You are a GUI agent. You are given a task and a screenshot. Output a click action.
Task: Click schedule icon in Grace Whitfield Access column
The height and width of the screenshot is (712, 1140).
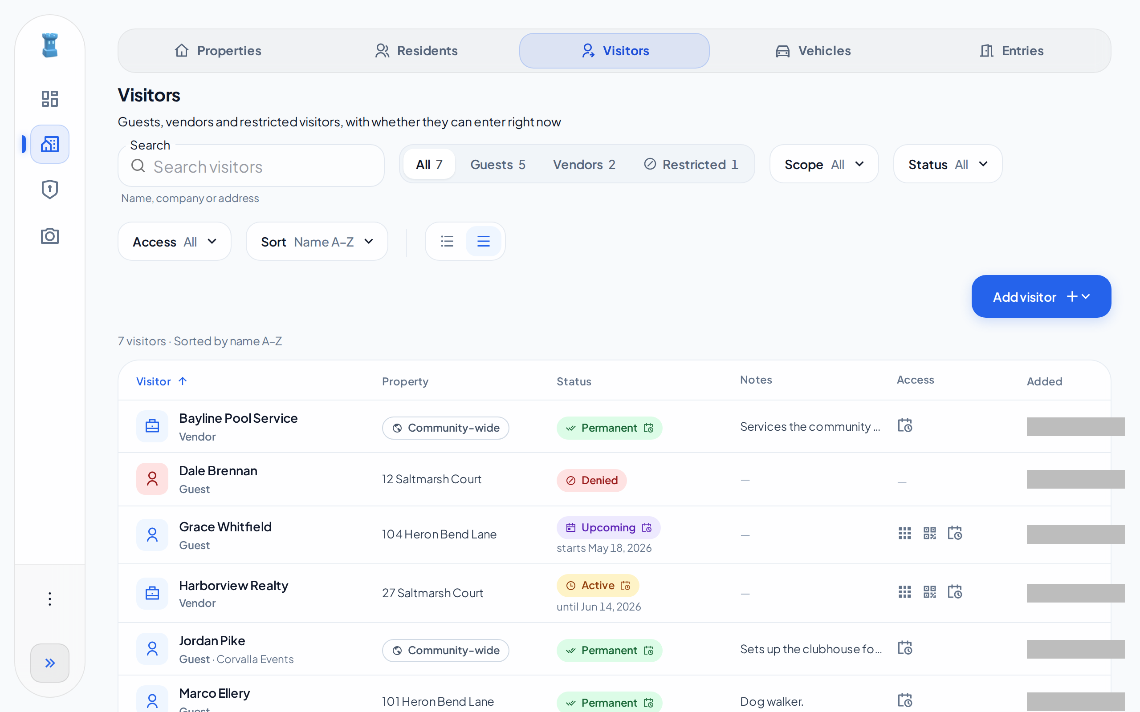954,533
